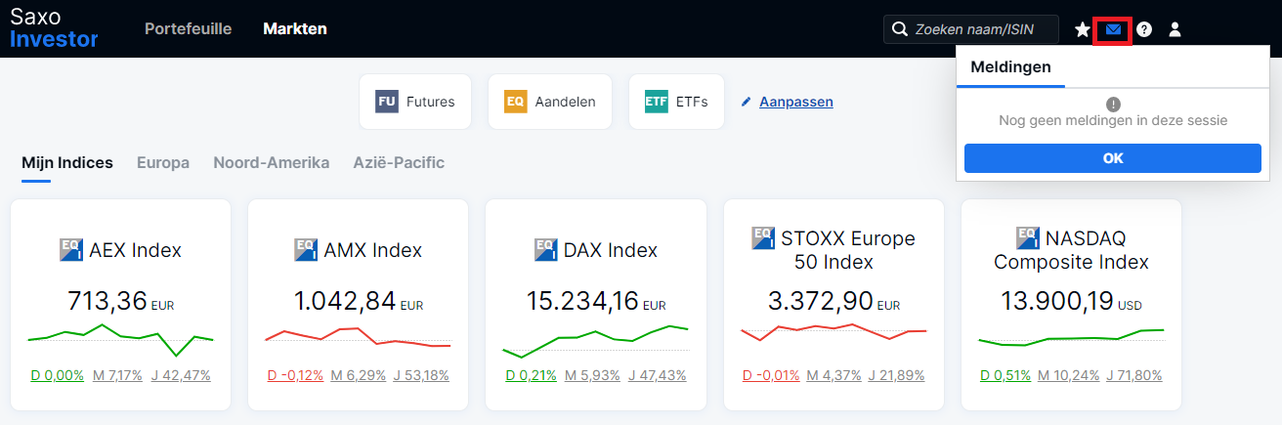The width and height of the screenshot is (1282, 425).
Task: Click the AEX Index price 713,36
Action: coord(107,301)
